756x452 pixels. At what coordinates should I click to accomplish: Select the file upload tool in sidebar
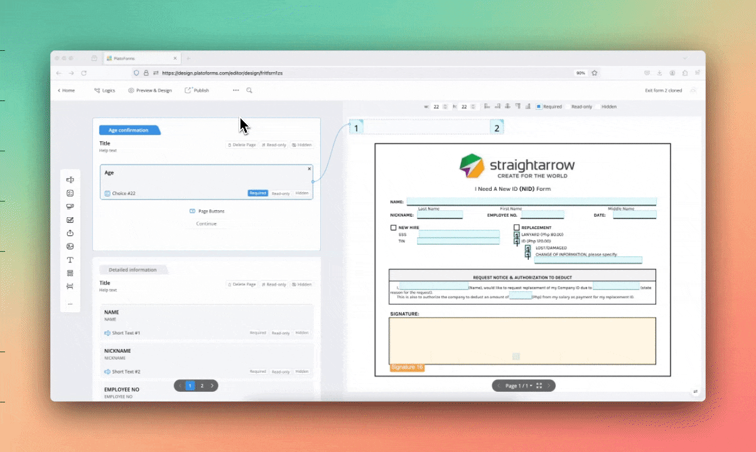pos(70,233)
